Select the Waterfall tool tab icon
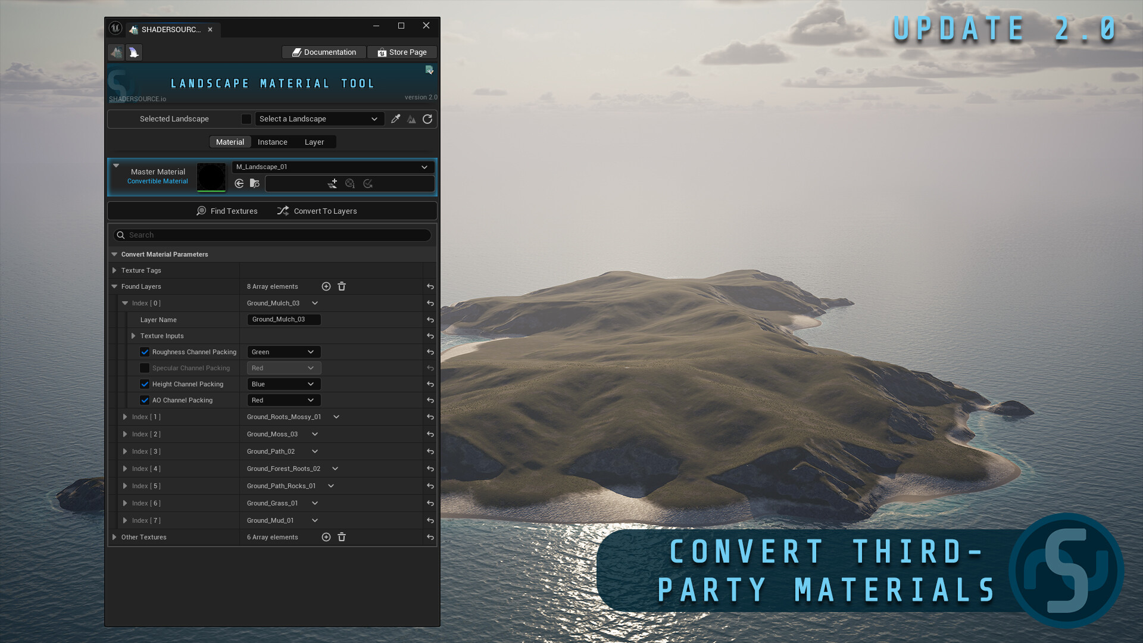 pos(134,52)
